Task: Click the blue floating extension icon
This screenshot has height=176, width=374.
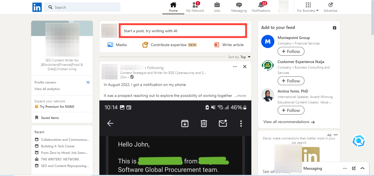Action: 359,141
